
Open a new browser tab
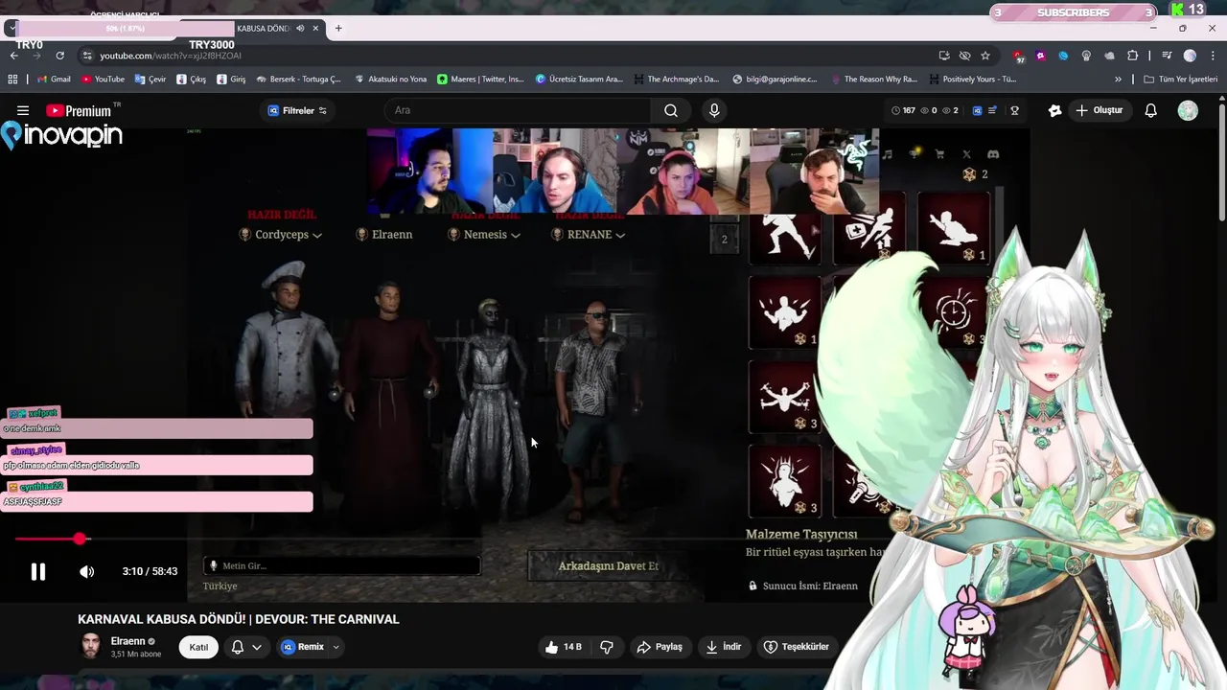coord(338,28)
